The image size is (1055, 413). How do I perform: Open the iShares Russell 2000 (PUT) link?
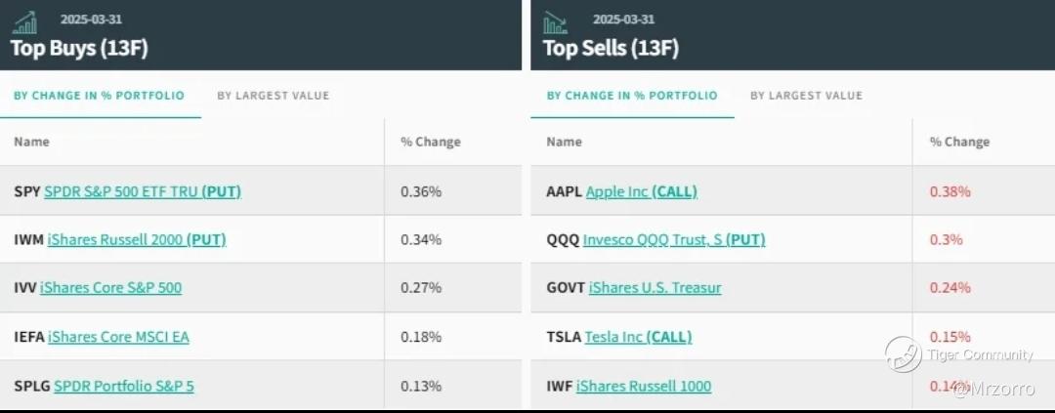[x=136, y=239]
